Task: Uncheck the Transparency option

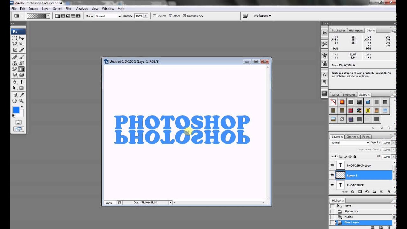Action: 184,16
